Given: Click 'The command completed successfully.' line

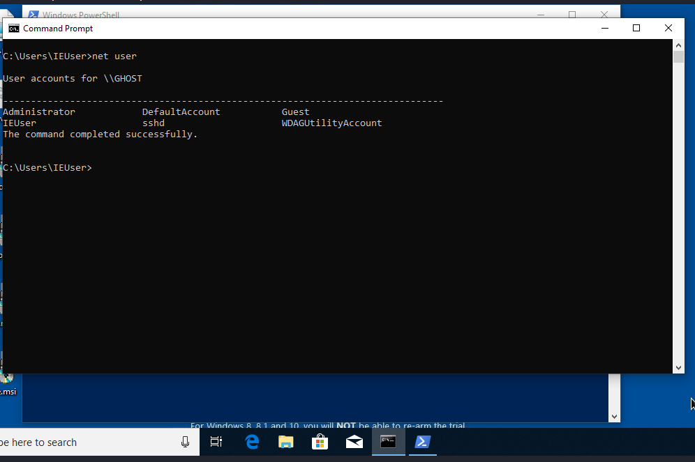Looking at the screenshot, I should [100, 134].
